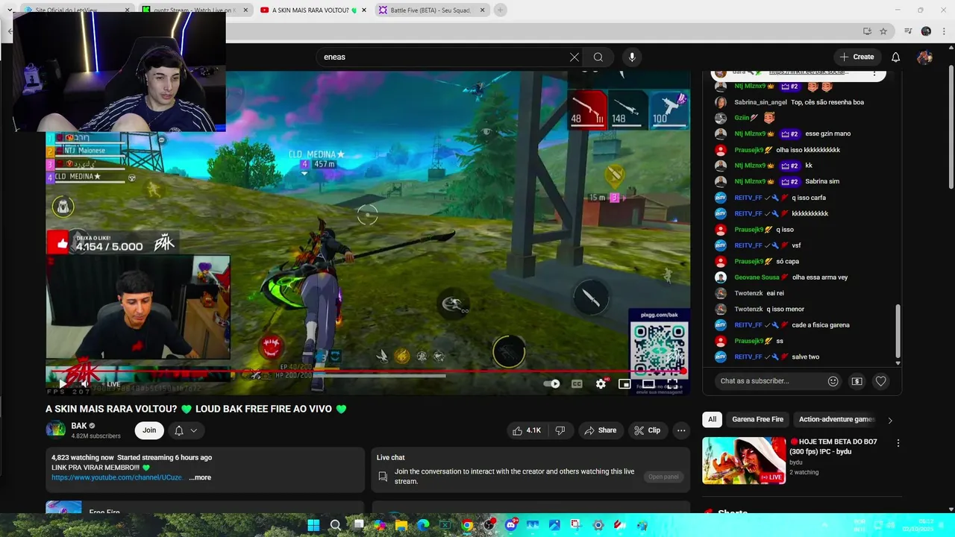Play the live stream video
Screen dimensions: 955x537
click(63, 384)
